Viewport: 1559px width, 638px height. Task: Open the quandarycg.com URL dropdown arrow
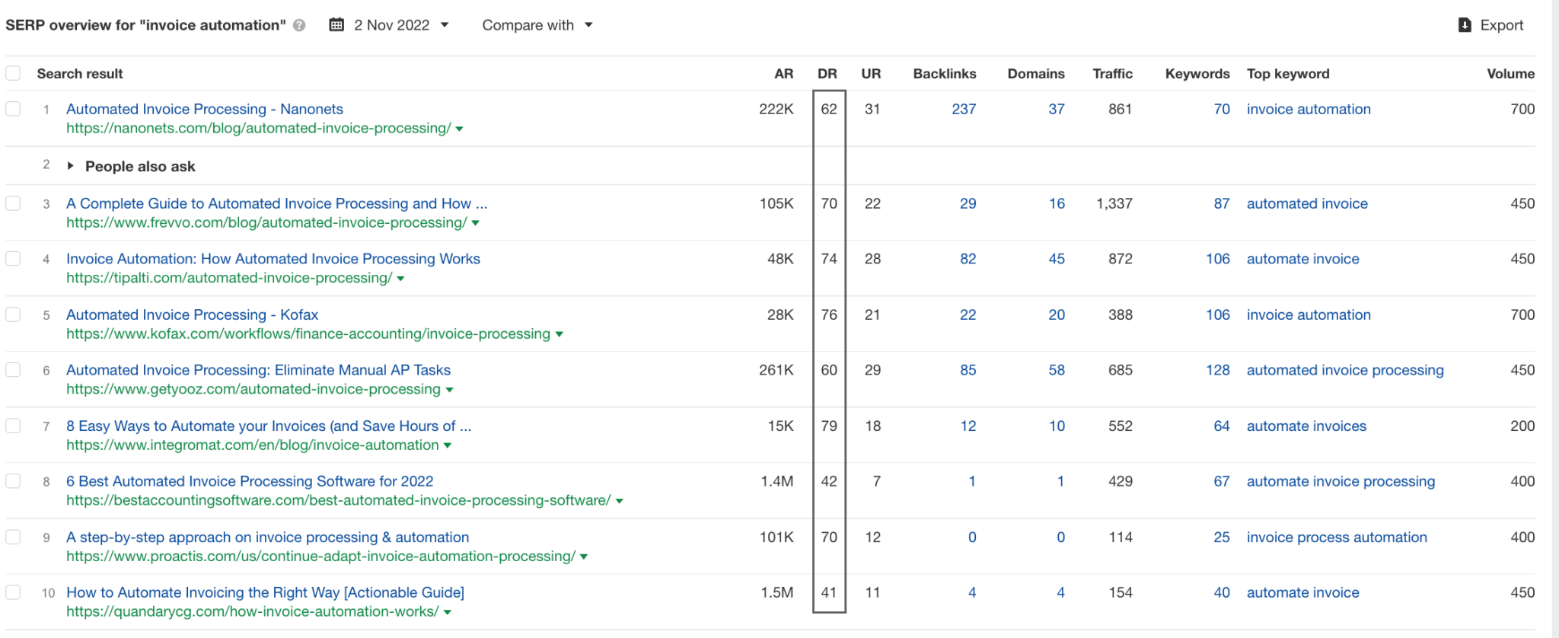pyautogui.click(x=447, y=613)
